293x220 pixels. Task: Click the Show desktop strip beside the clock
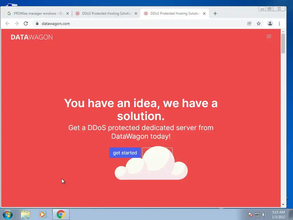291,214
